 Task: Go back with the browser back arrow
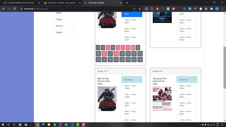click(4, 9)
